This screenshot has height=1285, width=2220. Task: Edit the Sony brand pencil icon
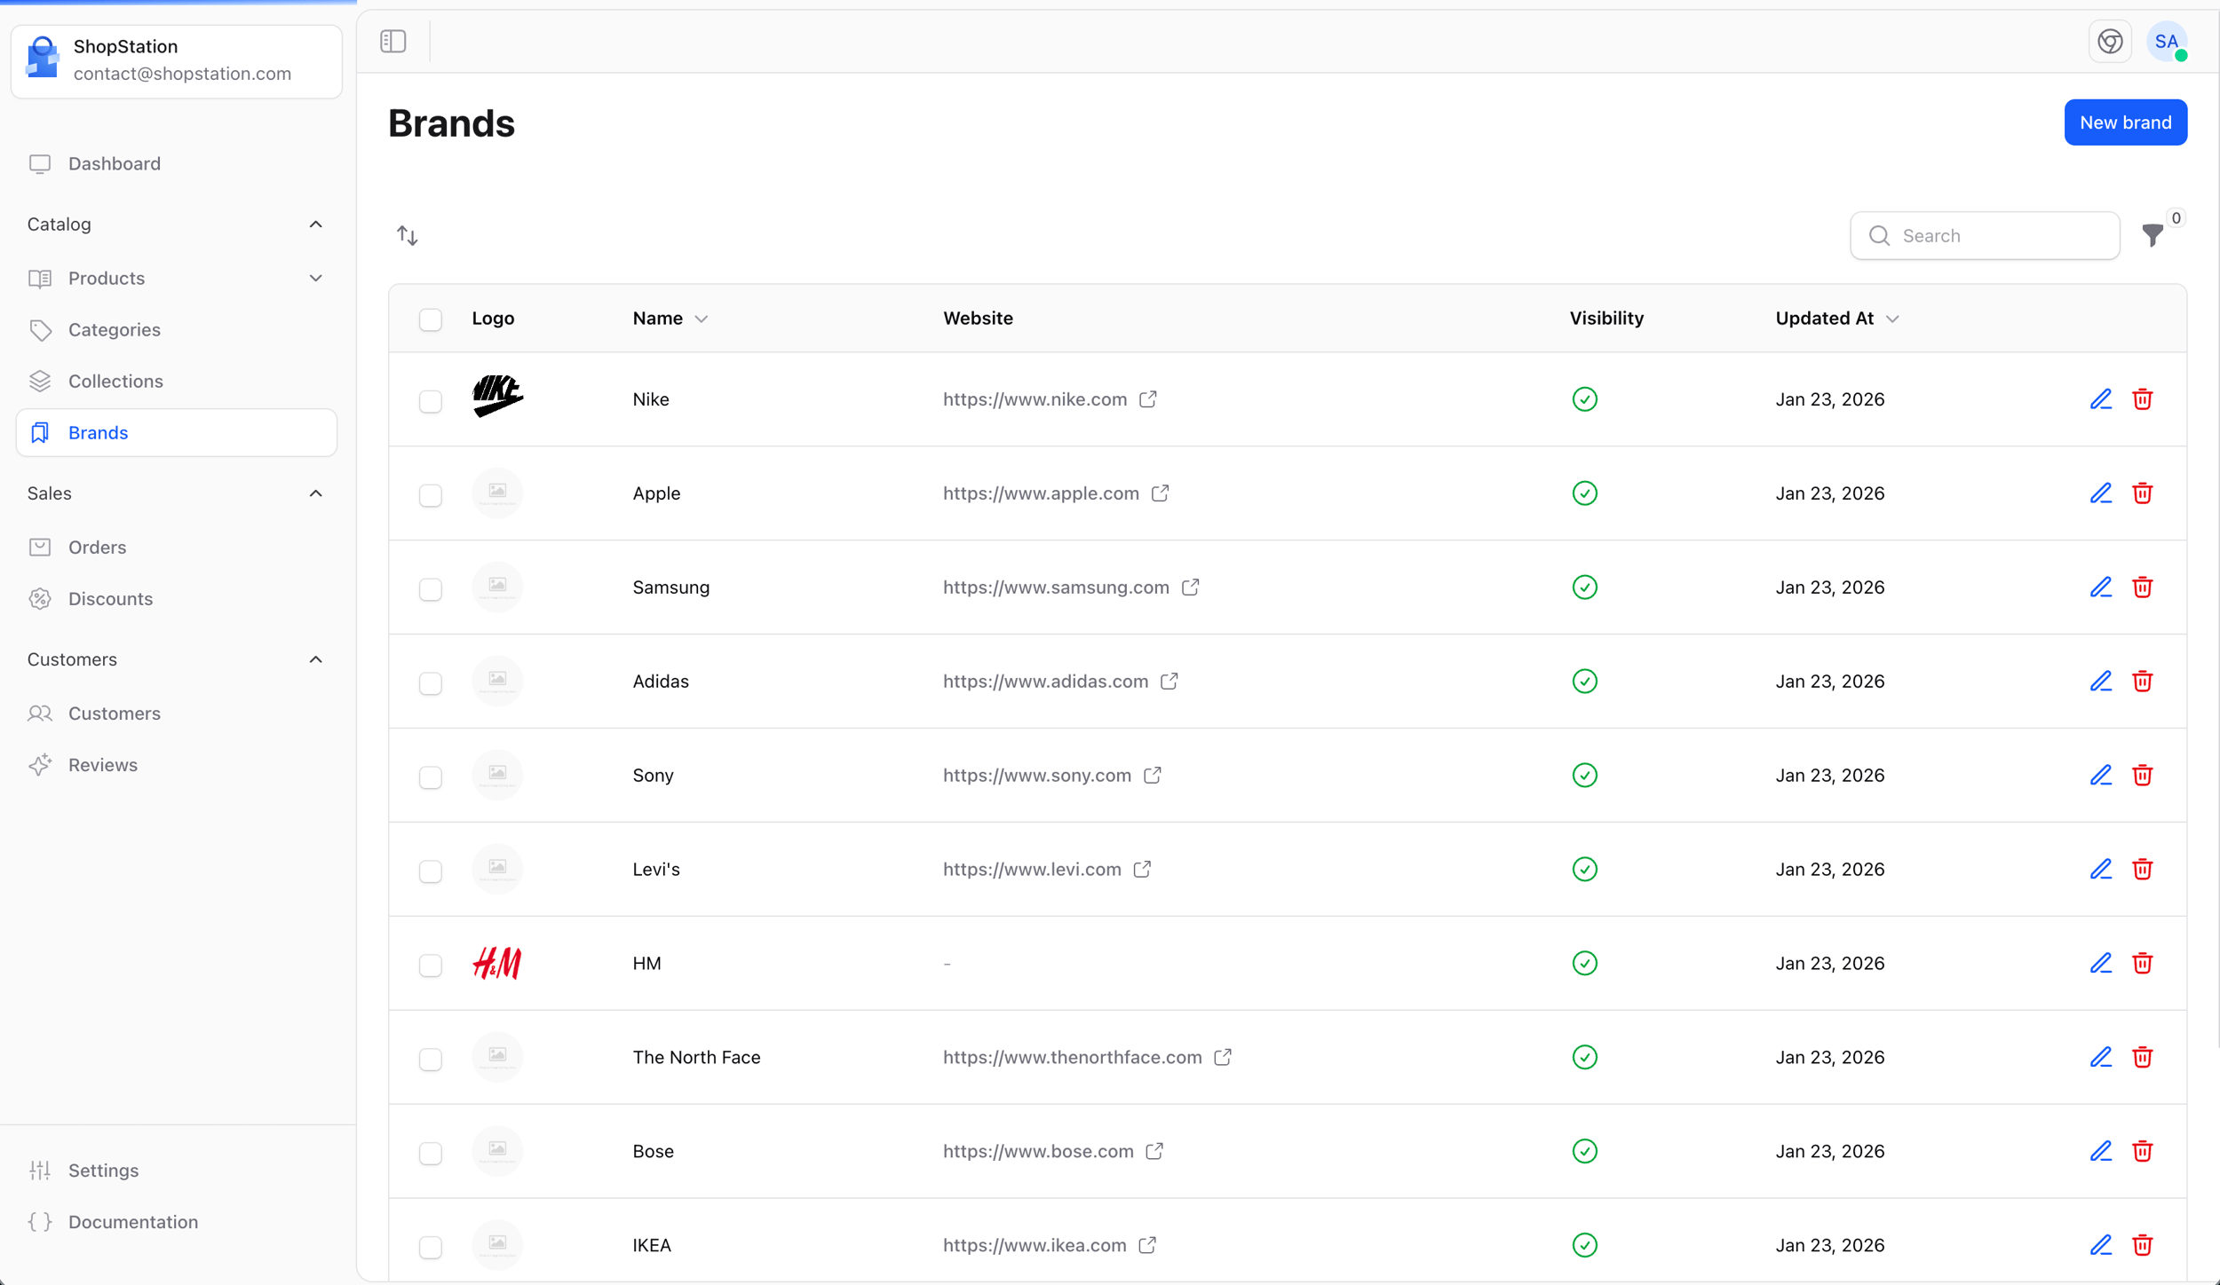tap(2100, 776)
